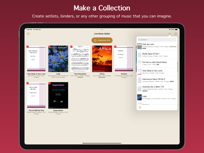Tap the three-dot multitasking indicator

(x=102, y=30)
